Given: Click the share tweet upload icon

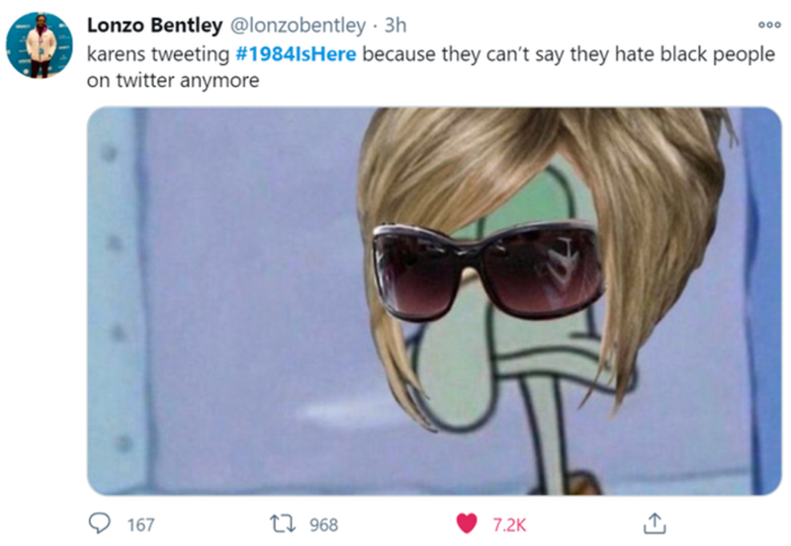Looking at the screenshot, I should (x=654, y=522).
